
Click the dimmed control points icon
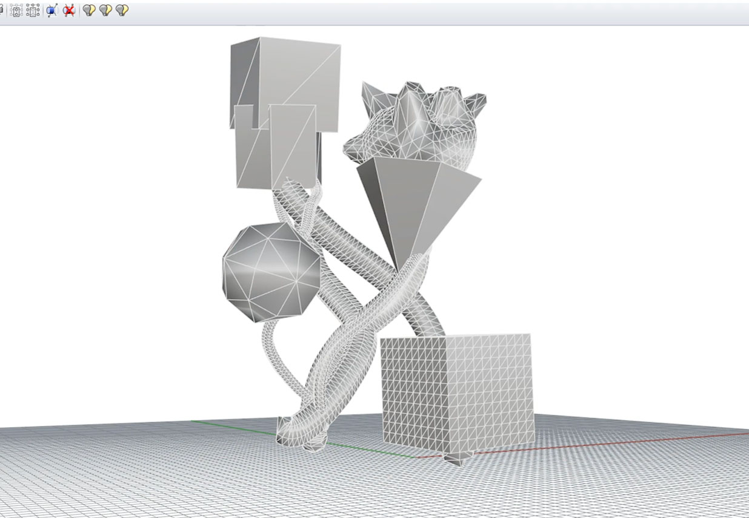16,10
